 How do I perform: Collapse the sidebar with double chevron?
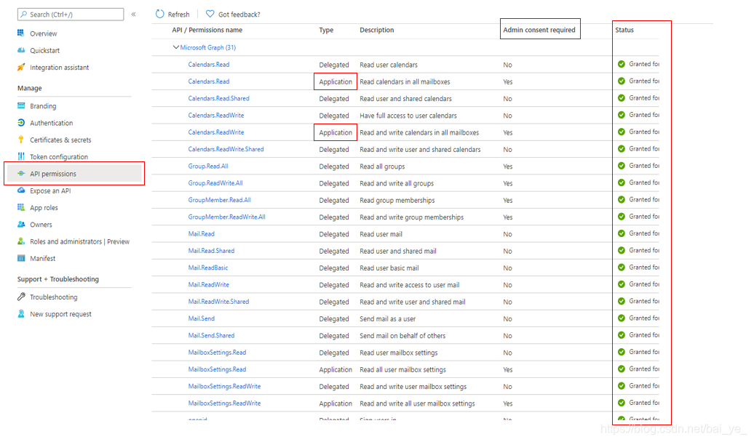point(134,15)
